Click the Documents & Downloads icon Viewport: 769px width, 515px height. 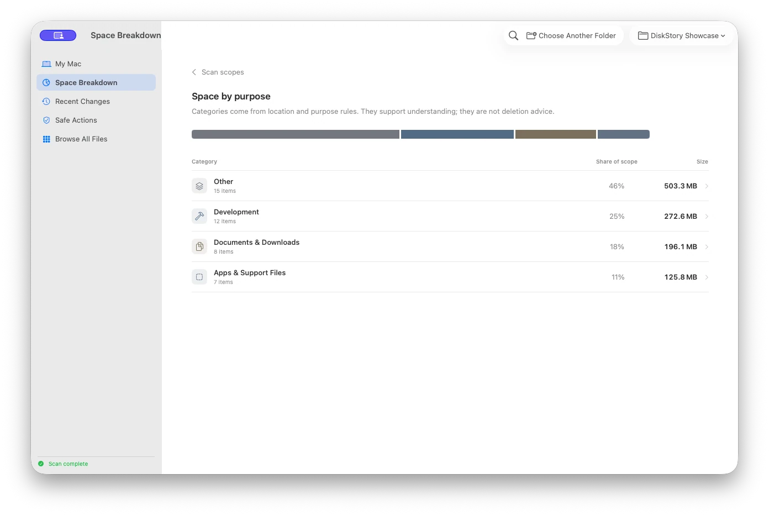[x=199, y=246]
